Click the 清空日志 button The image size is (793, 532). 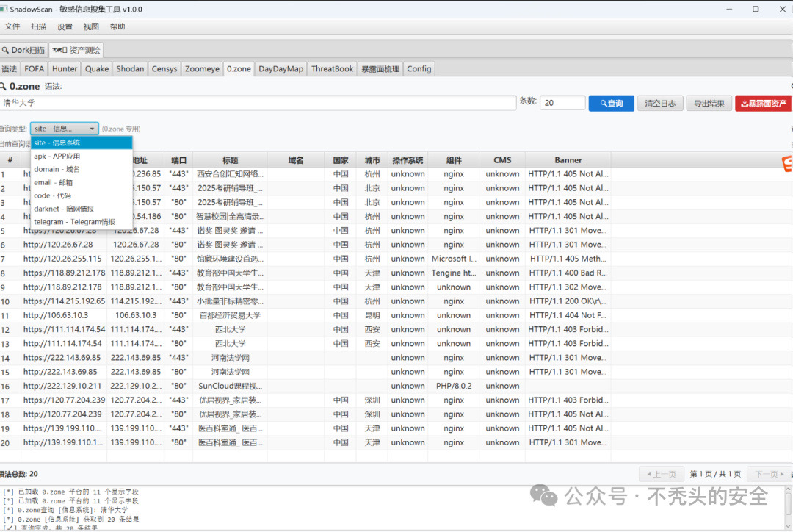click(660, 104)
